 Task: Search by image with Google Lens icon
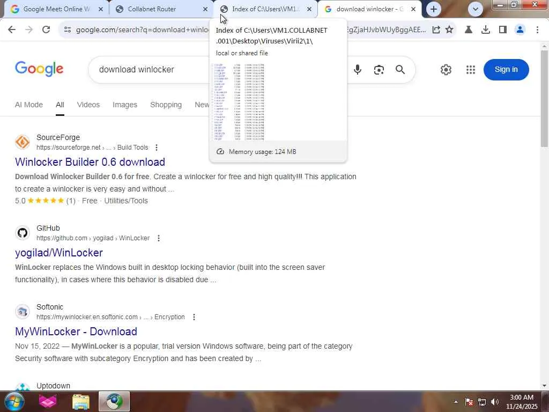click(379, 70)
